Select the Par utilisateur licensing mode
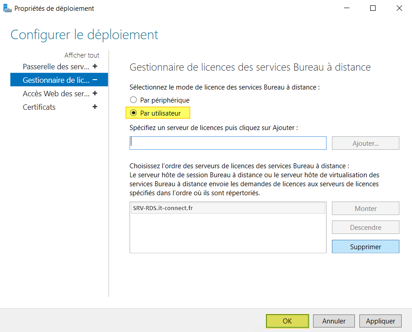Screen dimensions: 412x332 [x=134, y=112]
